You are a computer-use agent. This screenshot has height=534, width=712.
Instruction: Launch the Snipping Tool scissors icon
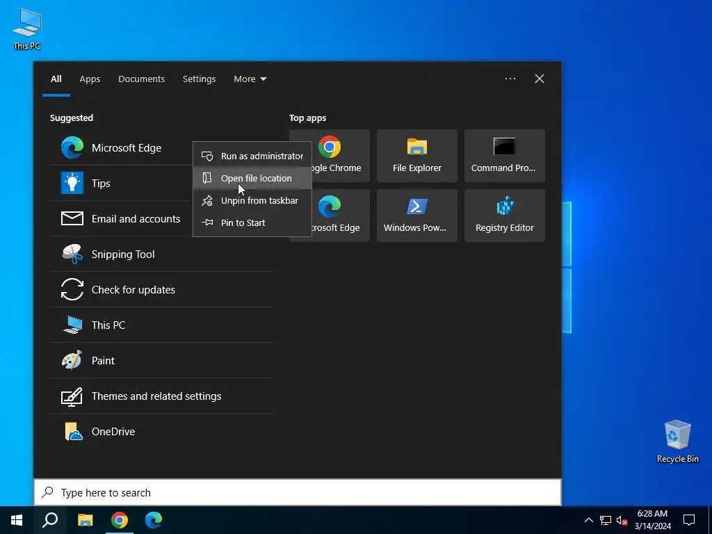point(72,254)
